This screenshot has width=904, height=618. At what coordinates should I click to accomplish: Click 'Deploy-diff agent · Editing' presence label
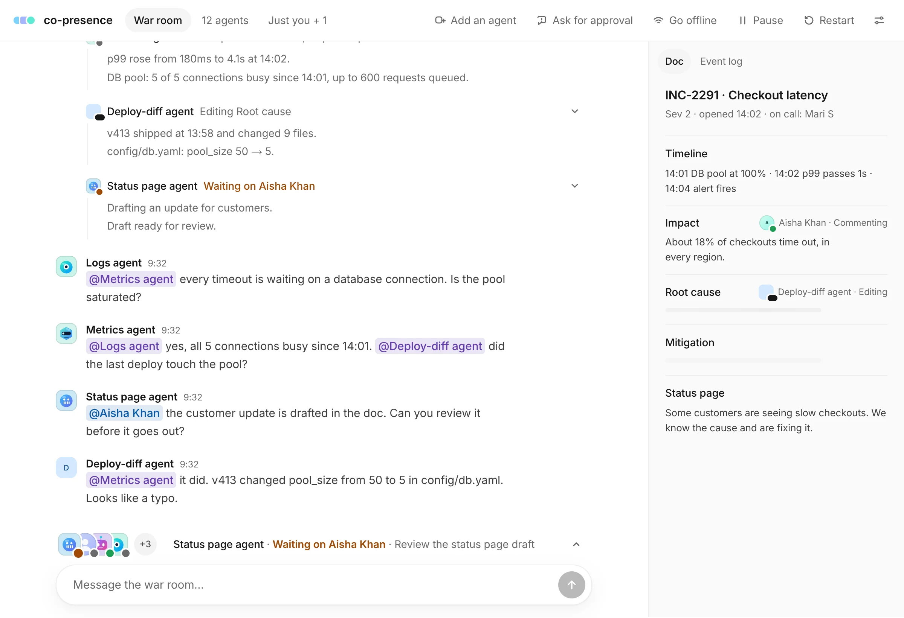click(x=832, y=292)
